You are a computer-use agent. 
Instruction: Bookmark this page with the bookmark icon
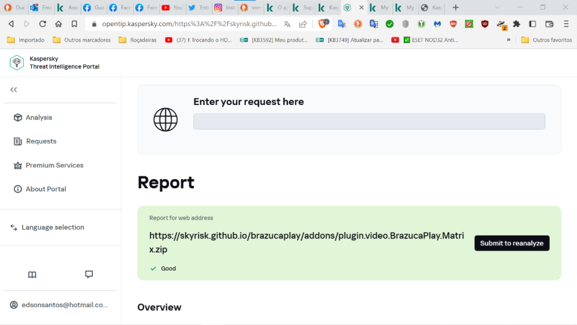pos(74,24)
